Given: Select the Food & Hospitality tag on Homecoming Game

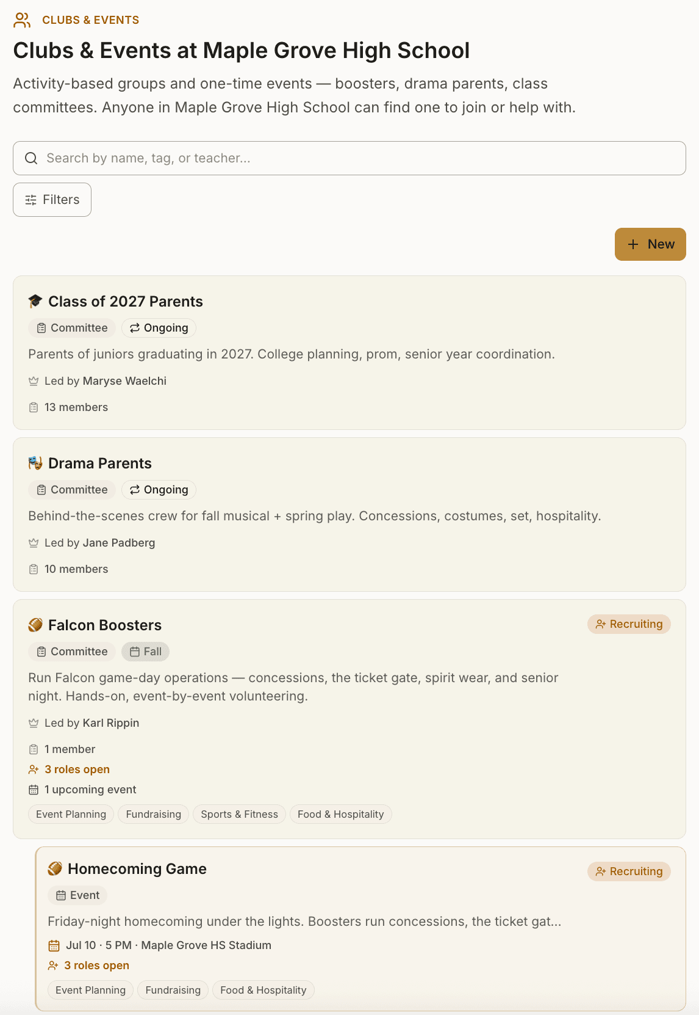Looking at the screenshot, I should click(x=263, y=990).
